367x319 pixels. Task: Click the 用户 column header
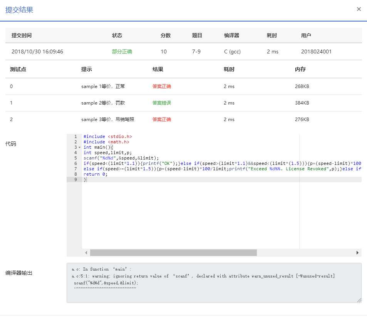[306, 35]
